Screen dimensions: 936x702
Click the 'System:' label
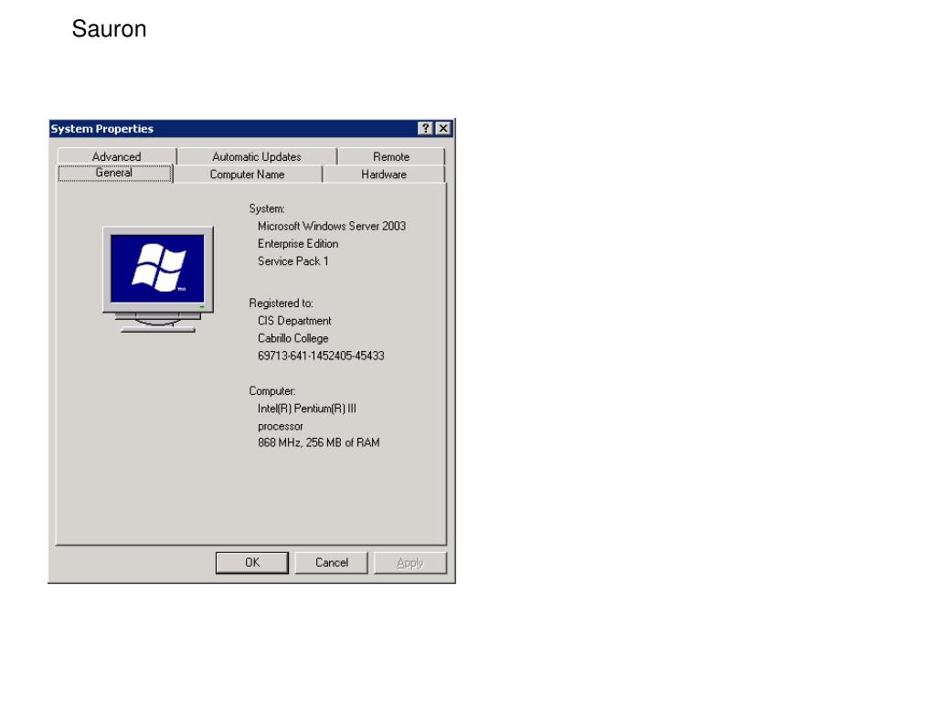point(267,208)
